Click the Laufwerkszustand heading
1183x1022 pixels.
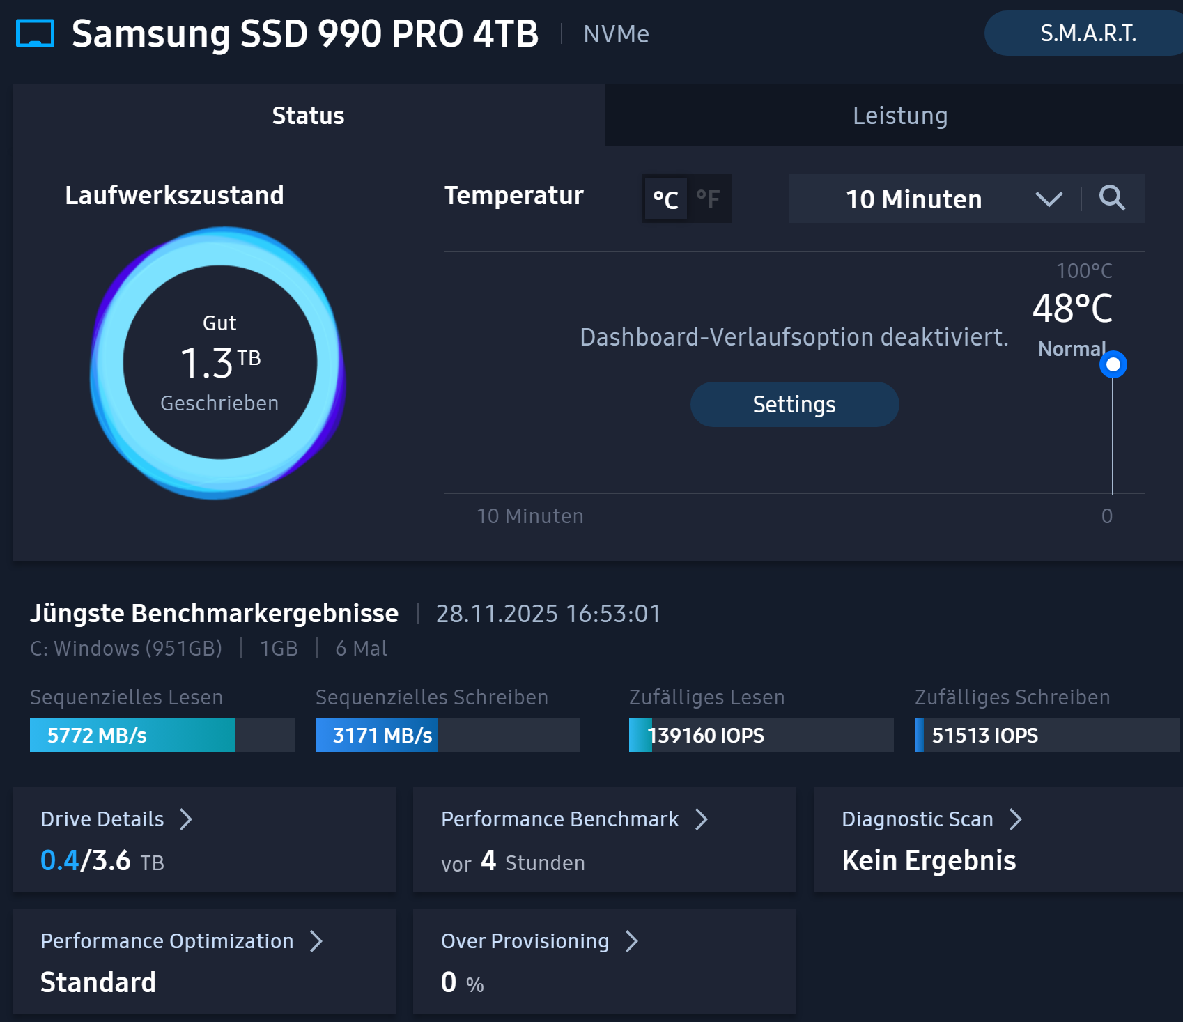point(174,196)
